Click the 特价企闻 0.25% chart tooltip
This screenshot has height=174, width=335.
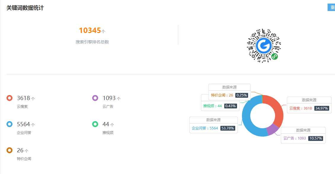coord(229,92)
